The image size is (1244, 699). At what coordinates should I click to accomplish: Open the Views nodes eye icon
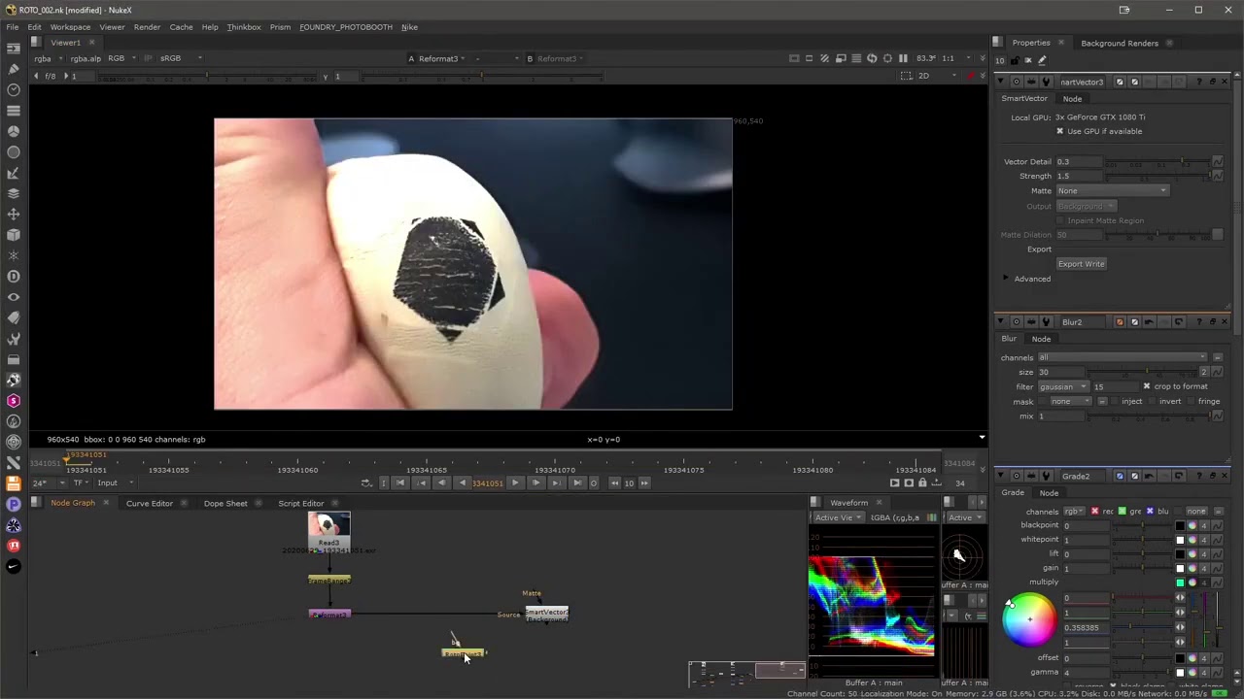[x=14, y=297]
